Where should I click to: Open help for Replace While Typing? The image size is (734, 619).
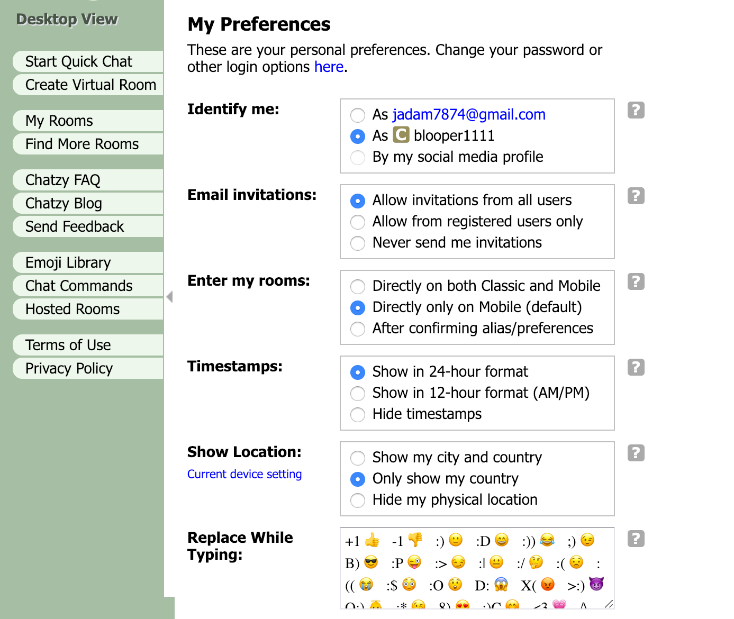tap(636, 539)
